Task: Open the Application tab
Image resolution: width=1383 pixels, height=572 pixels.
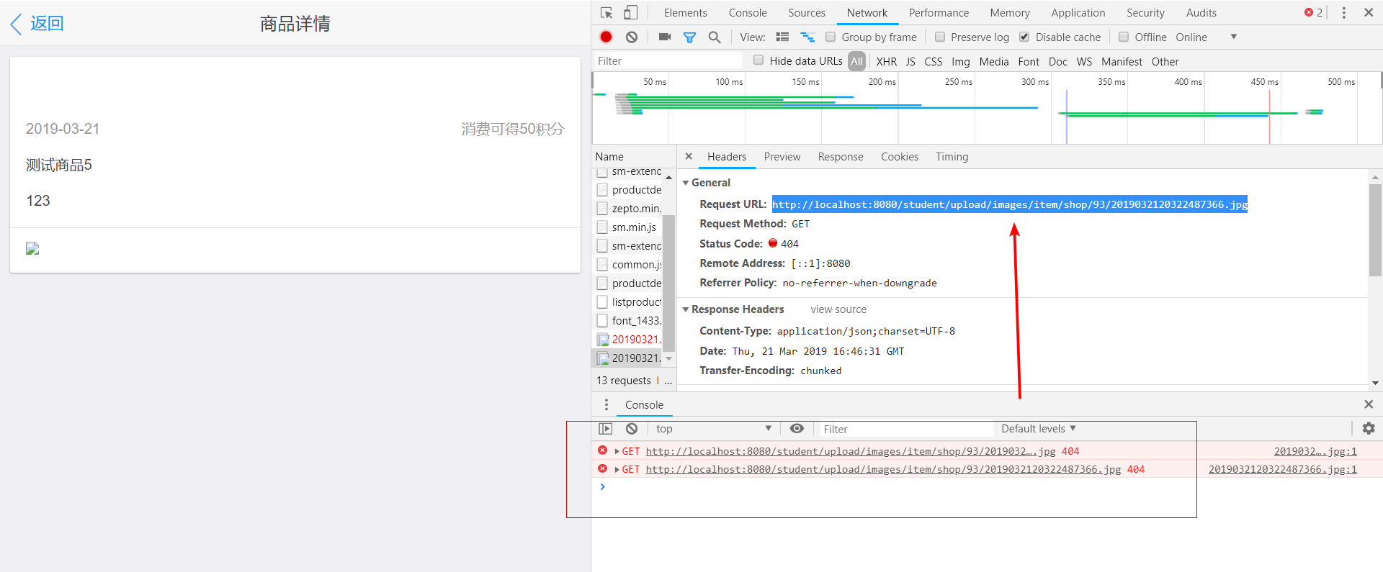Action: [1078, 13]
